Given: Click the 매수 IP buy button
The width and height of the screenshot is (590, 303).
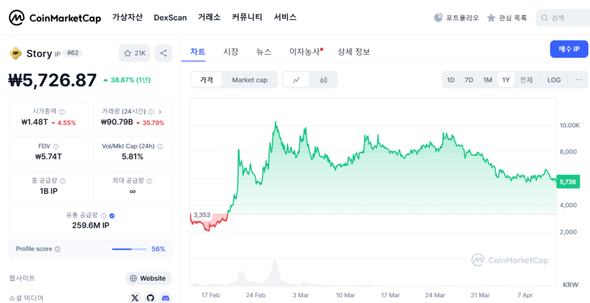Looking at the screenshot, I should 569,50.
